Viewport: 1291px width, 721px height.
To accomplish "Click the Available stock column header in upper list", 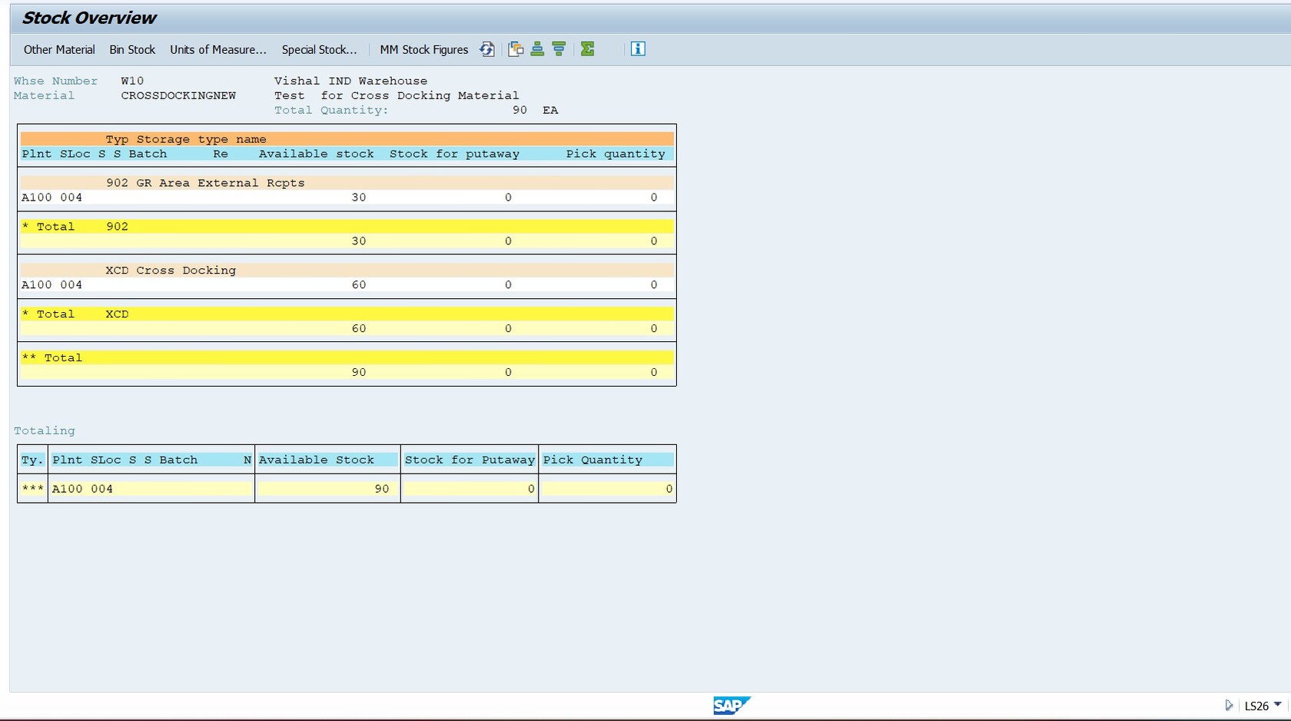I will pyautogui.click(x=316, y=154).
